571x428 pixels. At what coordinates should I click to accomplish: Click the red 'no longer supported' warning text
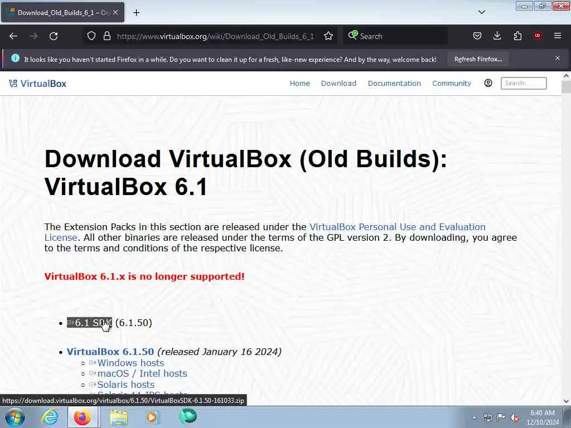144,276
